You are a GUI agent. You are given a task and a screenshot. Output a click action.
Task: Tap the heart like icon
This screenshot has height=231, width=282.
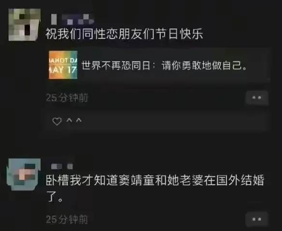point(57,121)
